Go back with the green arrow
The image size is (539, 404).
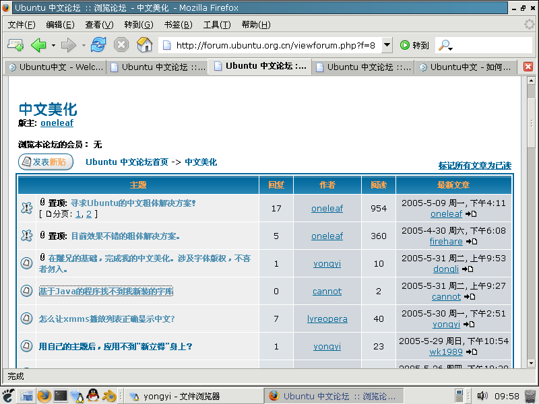click(38, 45)
